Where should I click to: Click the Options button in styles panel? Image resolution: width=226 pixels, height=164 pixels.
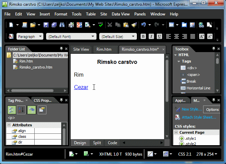point(212,110)
